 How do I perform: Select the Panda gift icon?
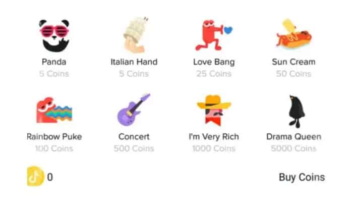click(54, 35)
